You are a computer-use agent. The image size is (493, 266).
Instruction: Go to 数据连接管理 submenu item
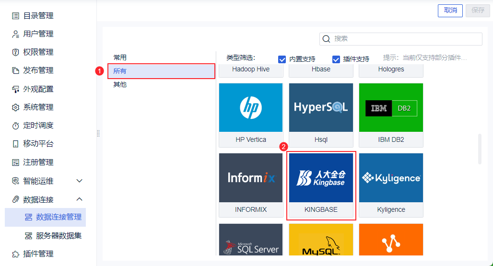pos(45,217)
